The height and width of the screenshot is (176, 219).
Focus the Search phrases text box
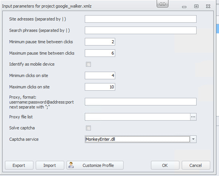141,30
